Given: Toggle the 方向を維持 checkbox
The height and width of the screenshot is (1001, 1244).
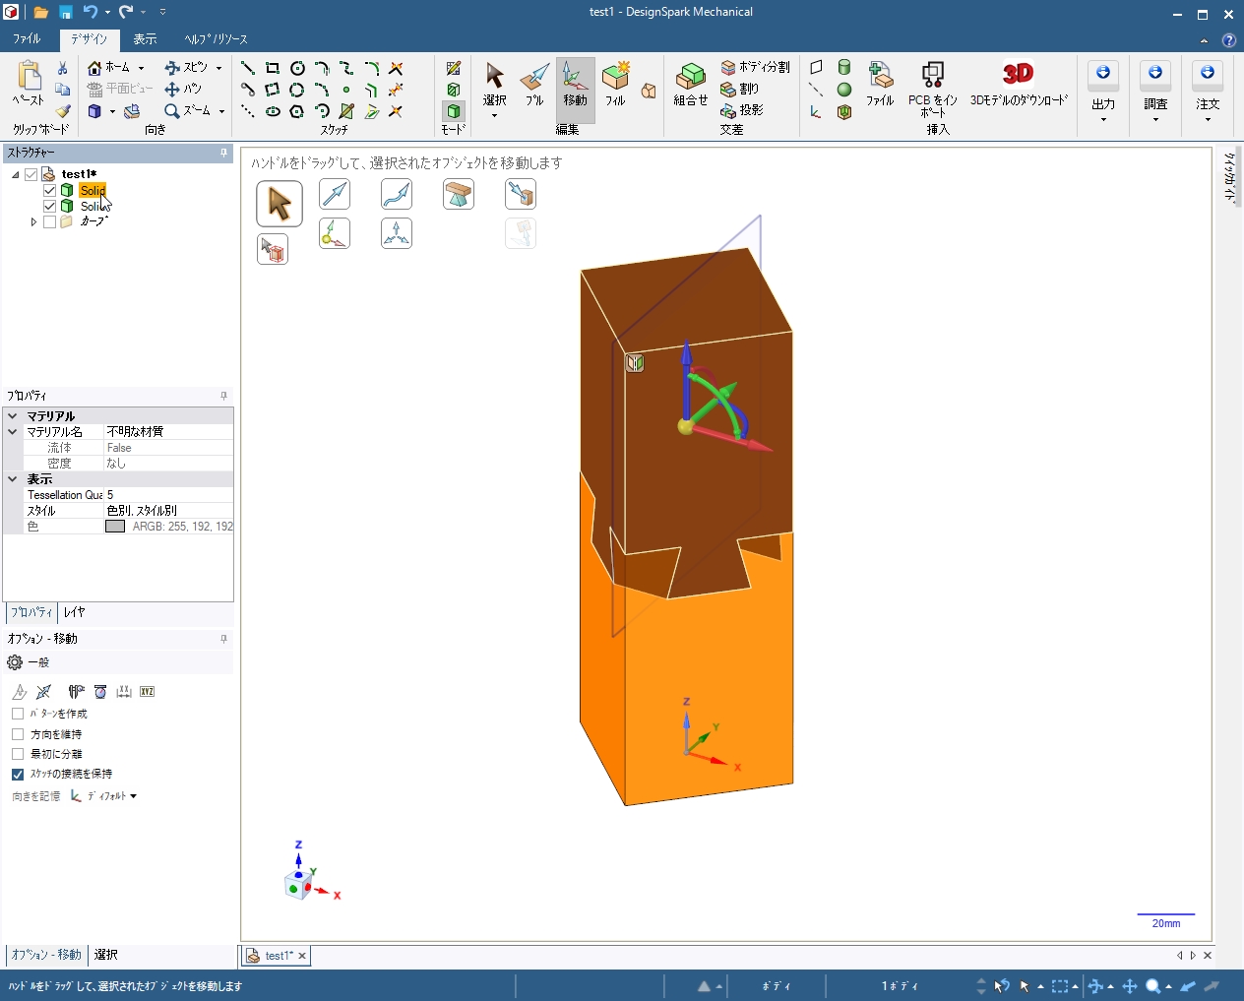Looking at the screenshot, I should pyautogui.click(x=18, y=734).
